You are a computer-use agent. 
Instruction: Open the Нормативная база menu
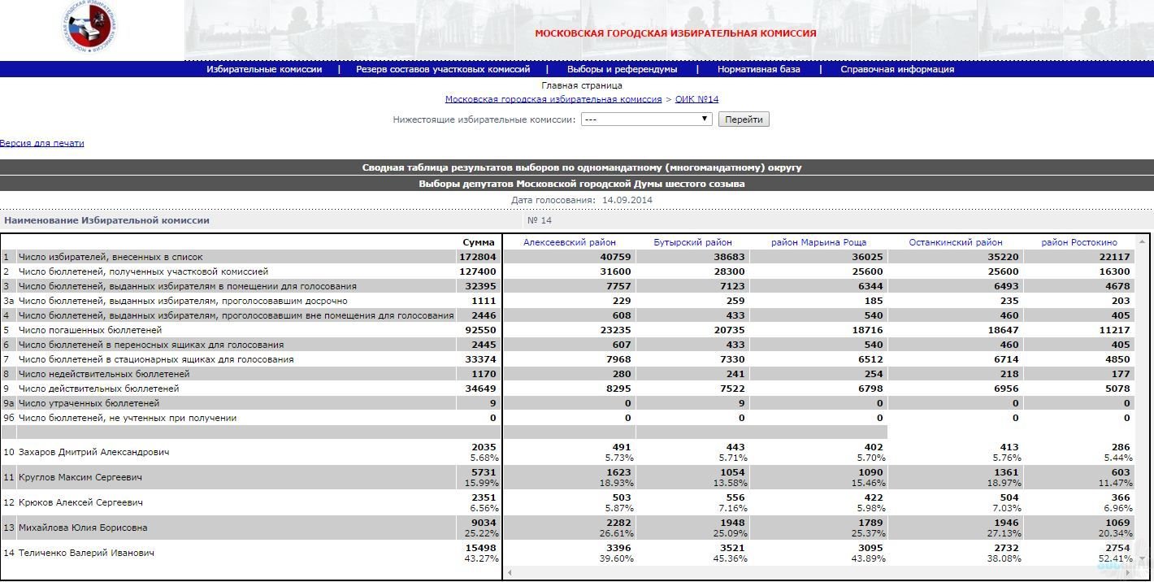758,69
